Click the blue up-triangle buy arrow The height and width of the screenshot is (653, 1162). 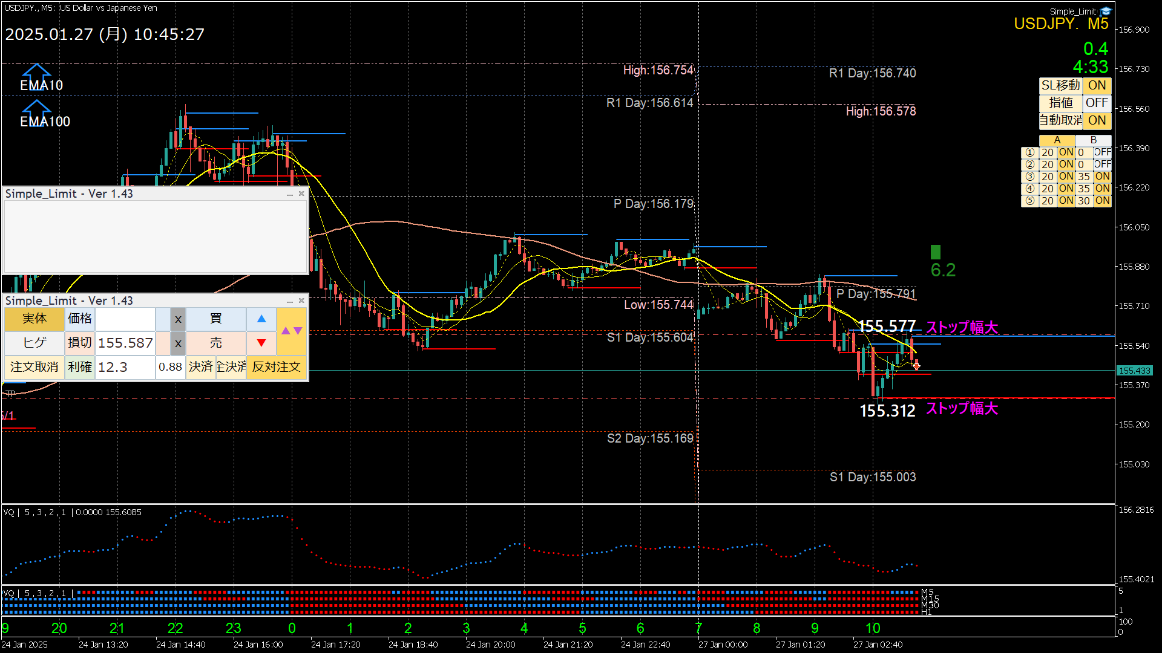(261, 319)
